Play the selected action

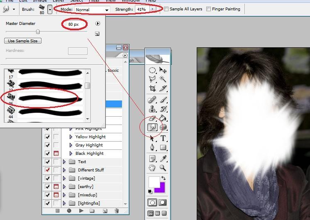point(81,211)
